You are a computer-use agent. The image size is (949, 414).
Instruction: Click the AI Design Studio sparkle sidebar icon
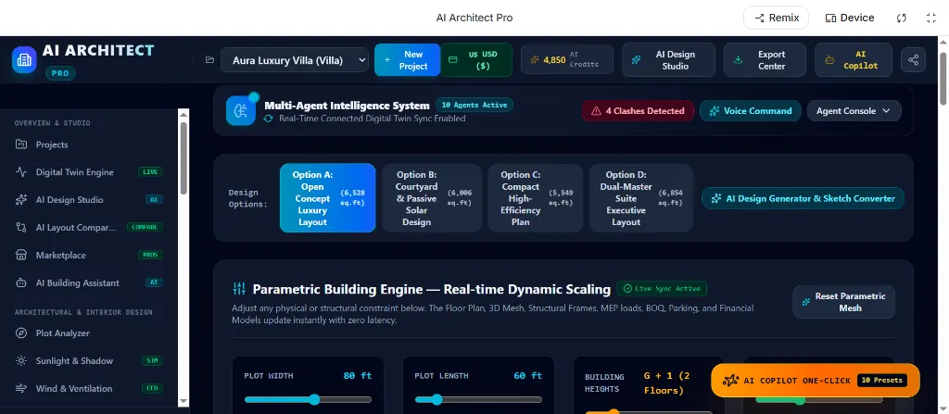[x=21, y=200]
